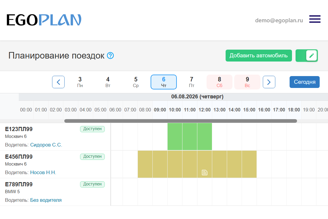Click license plate E123ПЛ99
Viewport: 328px width, 219px height.
tap(19, 129)
